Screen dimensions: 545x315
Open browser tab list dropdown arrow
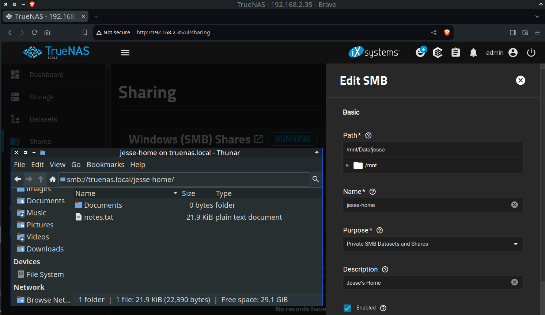[x=537, y=16]
